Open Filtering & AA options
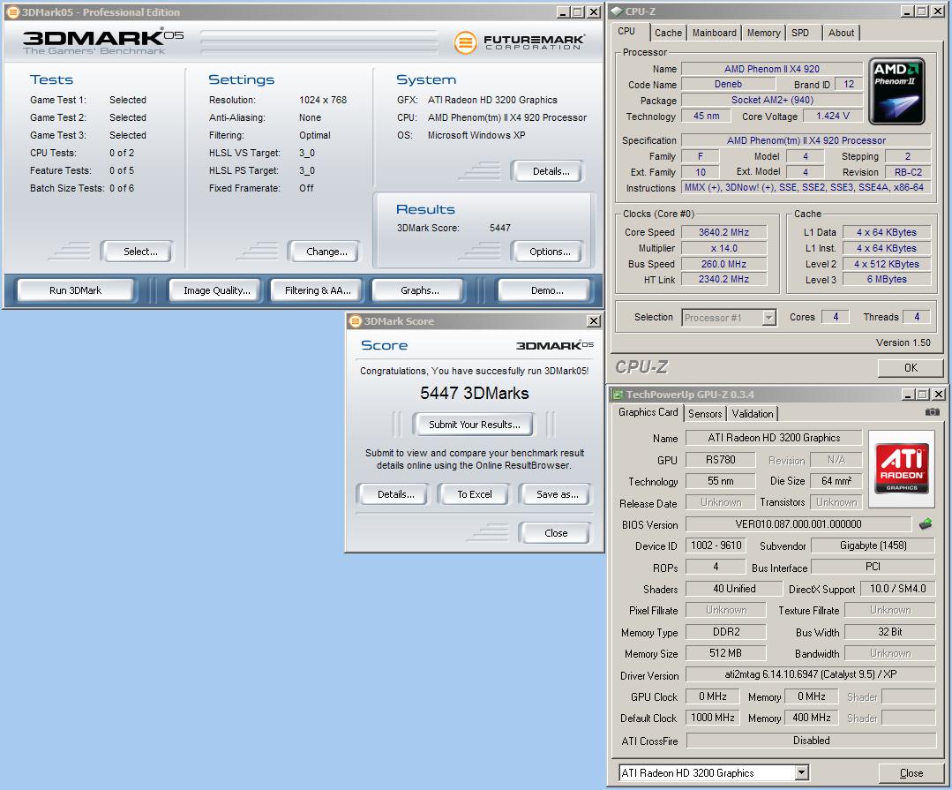The width and height of the screenshot is (952, 790). click(x=318, y=290)
